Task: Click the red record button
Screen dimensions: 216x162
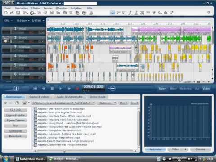Action: pyautogui.click(x=77, y=89)
